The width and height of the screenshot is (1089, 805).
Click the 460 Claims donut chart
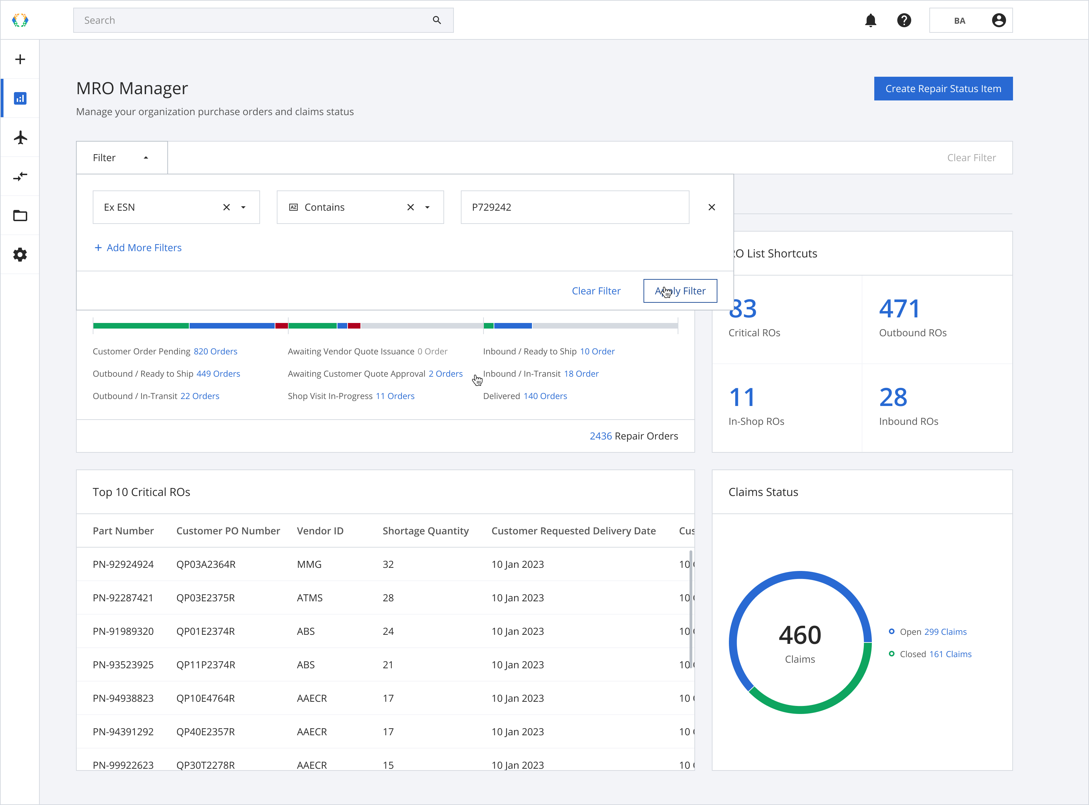(x=800, y=642)
